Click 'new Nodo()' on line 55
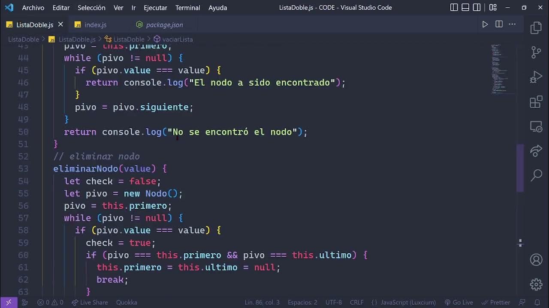The height and width of the screenshot is (308, 549). click(x=151, y=193)
